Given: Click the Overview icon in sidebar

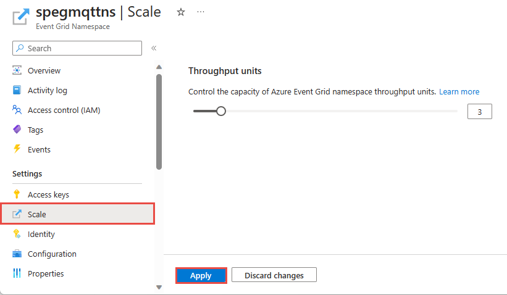Looking at the screenshot, I should click(x=17, y=70).
